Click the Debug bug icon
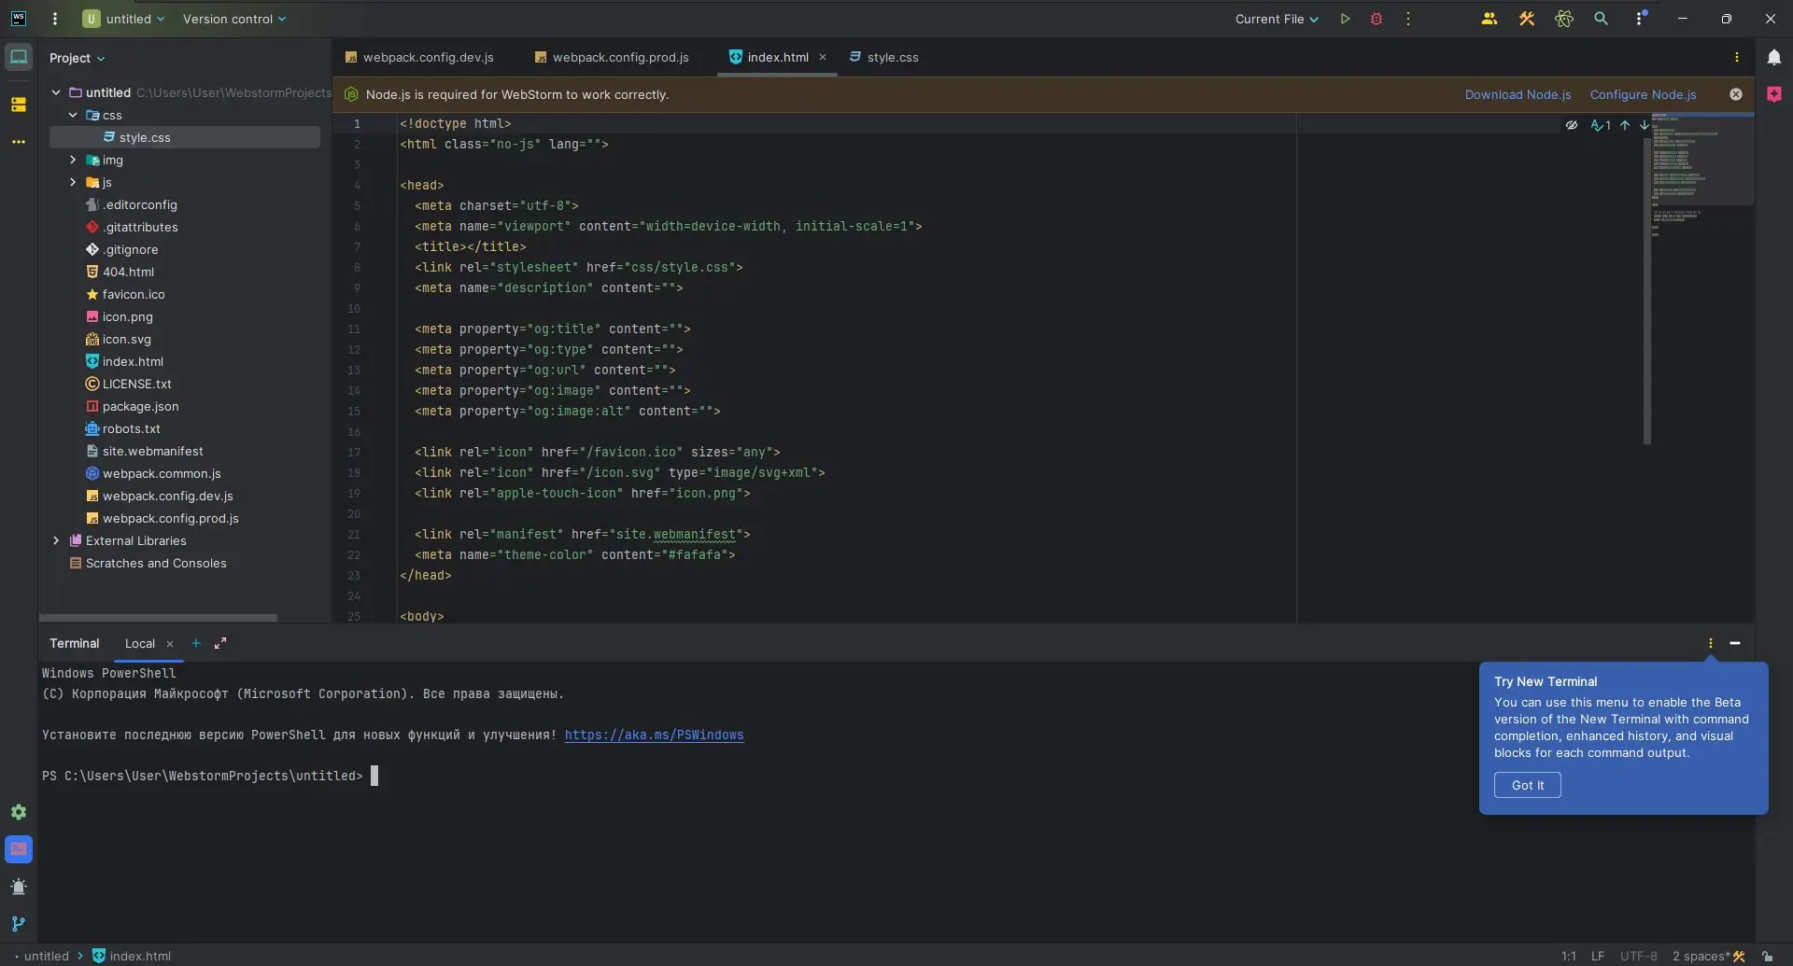Viewport: 1793px width, 966px height. coord(1376,19)
